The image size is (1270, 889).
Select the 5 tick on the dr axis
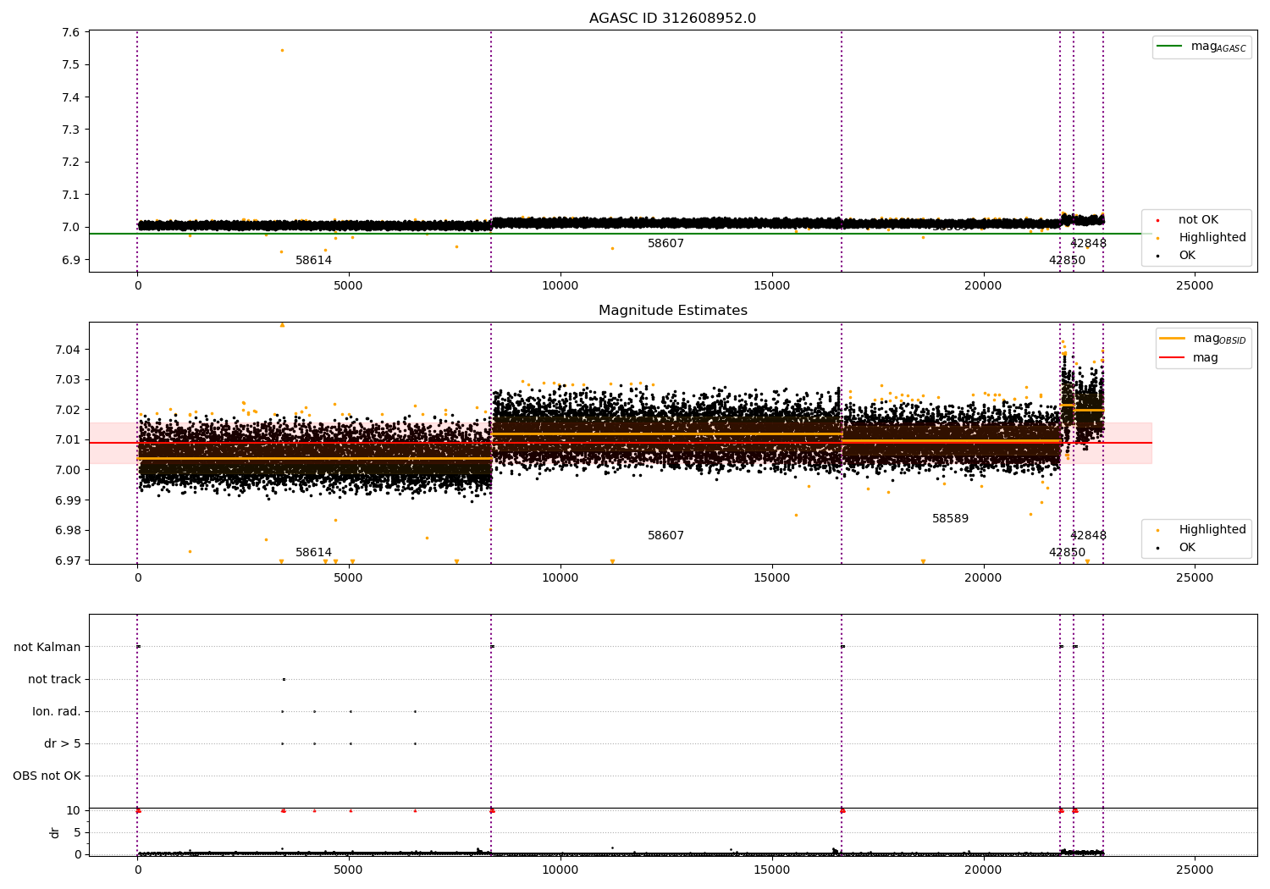[77, 832]
